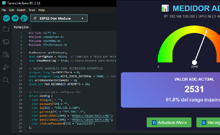The height and width of the screenshot is (135, 220).
Task: Click the WIFI_CHECK_INTERVAL = 5000 line
Action: pyautogui.click(x=72, y=76)
